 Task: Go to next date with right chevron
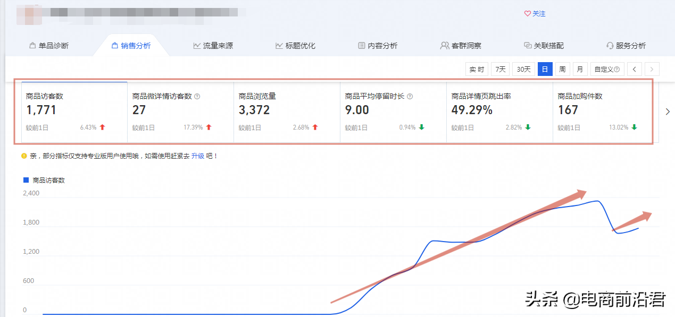(x=652, y=69)
